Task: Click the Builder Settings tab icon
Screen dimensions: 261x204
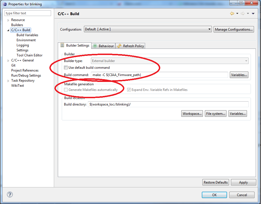Action: [62, 45]
